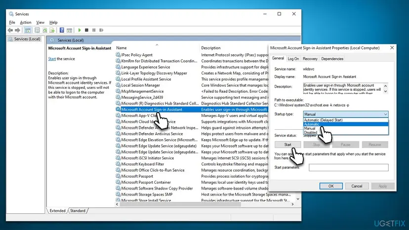
Task: Click the services list horizontal scrollbar
Action: [180, 204]
